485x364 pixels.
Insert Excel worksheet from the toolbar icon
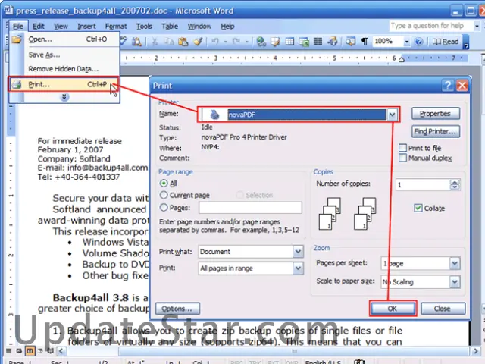(304, 42)
